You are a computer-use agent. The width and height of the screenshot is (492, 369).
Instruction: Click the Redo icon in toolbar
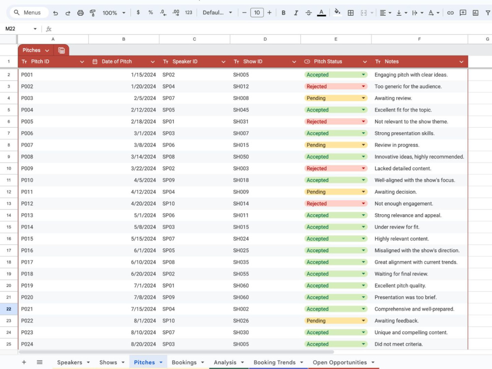point(68,13)
